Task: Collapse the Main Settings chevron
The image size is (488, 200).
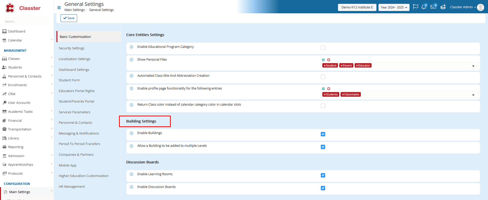Action: pos(51,191)
